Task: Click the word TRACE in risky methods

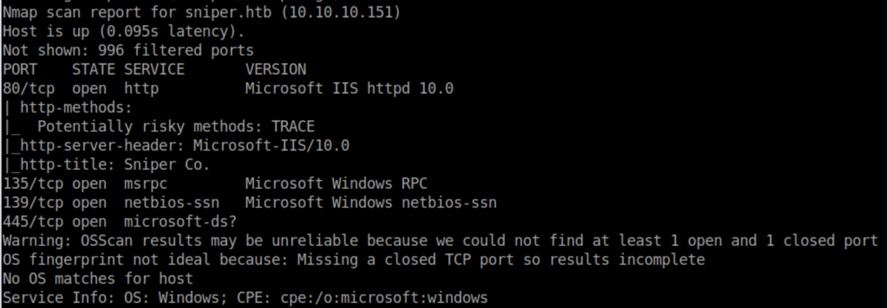Action: (292, 126)
